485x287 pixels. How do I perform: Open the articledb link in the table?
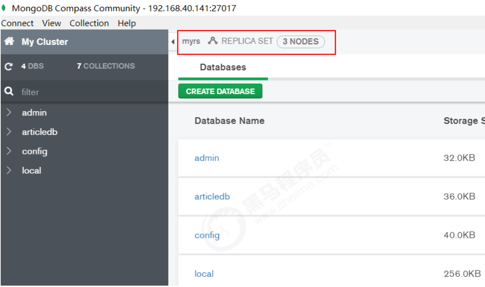click(x=212, y=197)
